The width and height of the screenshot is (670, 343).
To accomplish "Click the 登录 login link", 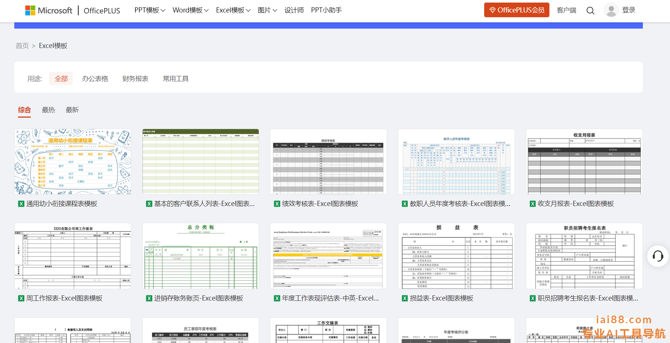I will 629,10.
